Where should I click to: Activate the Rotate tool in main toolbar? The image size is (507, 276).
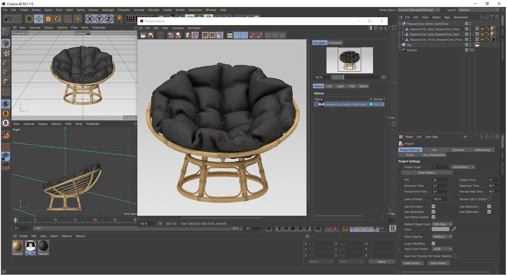[x=58, y=19]
